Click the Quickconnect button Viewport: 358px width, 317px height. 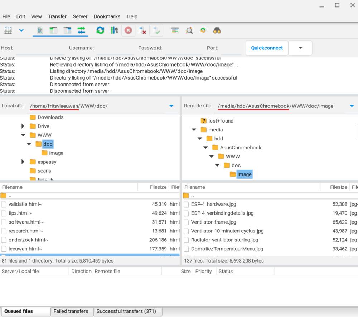coord(267,48)
